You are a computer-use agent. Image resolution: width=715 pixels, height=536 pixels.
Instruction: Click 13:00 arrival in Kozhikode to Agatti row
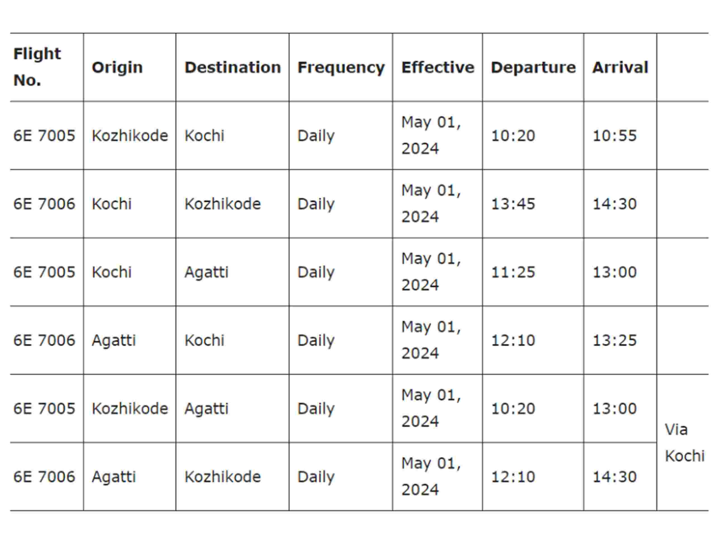pyautogui.click(x=614, y=409)
